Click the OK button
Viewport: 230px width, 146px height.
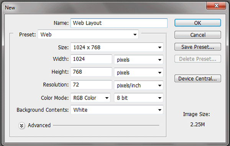pyautogui.click(x=197, y=23)
